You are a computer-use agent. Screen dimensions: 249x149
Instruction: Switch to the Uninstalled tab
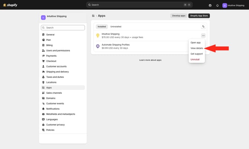[x=116, y=27]
